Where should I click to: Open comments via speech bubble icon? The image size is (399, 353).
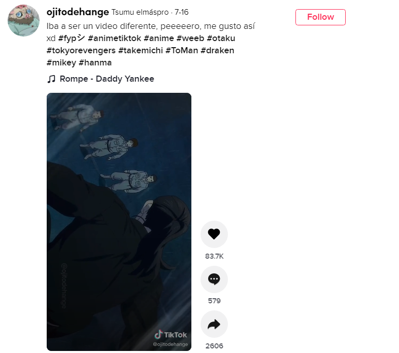214,279
